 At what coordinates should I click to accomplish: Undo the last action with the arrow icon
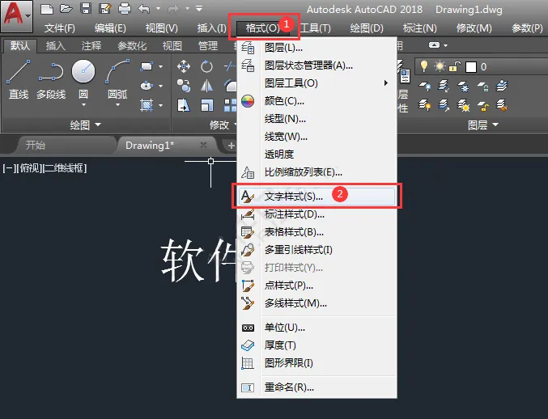[x=144, y=8]
